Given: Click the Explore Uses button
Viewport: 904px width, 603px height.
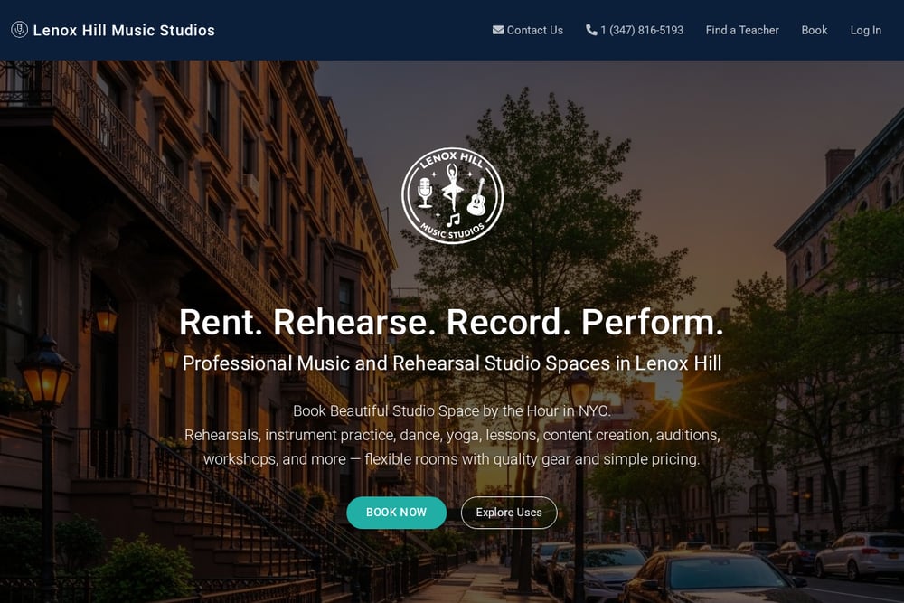Looking at the screenshot, I should [x=509, y=513].
